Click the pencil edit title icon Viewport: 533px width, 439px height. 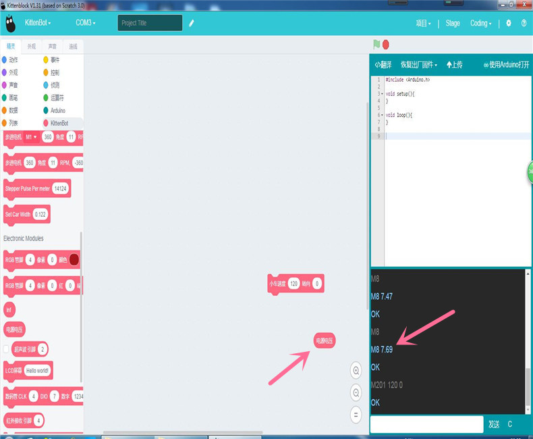click(192, 23)
